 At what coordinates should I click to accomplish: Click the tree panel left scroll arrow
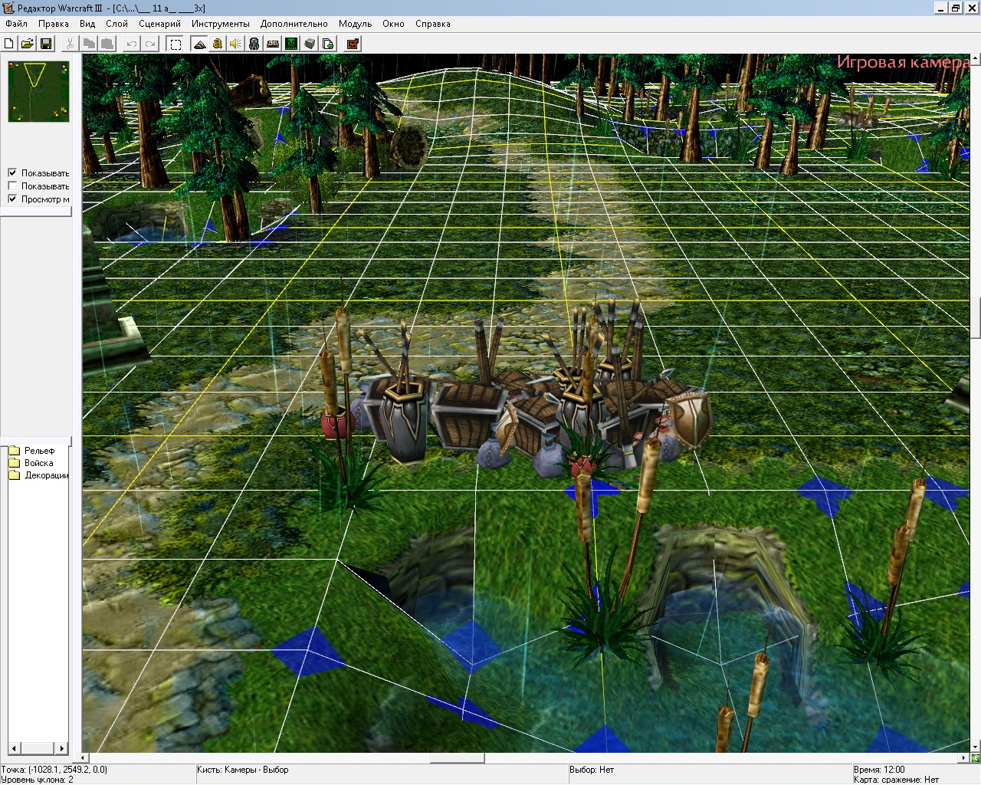(14, 748)
